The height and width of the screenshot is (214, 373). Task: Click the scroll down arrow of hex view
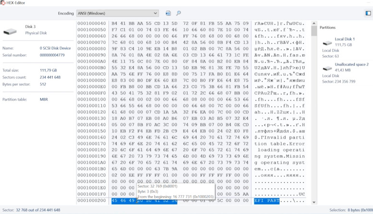click(x=314, y=202)
